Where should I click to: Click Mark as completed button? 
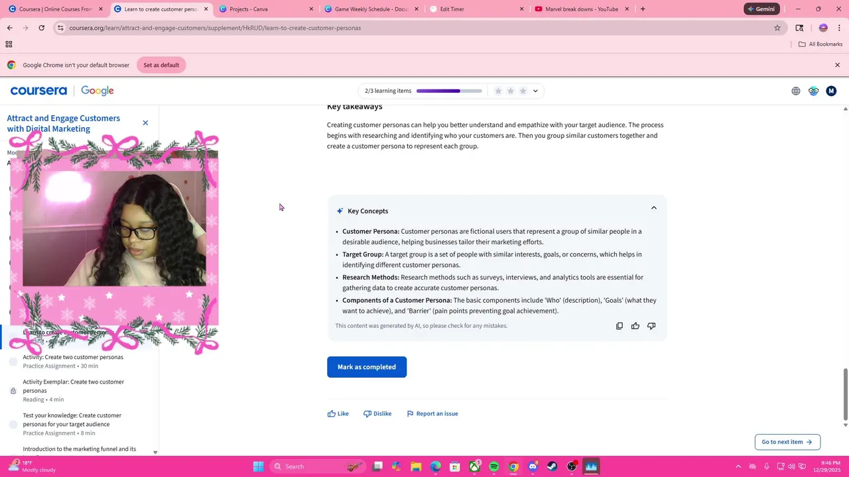(367, 367)
